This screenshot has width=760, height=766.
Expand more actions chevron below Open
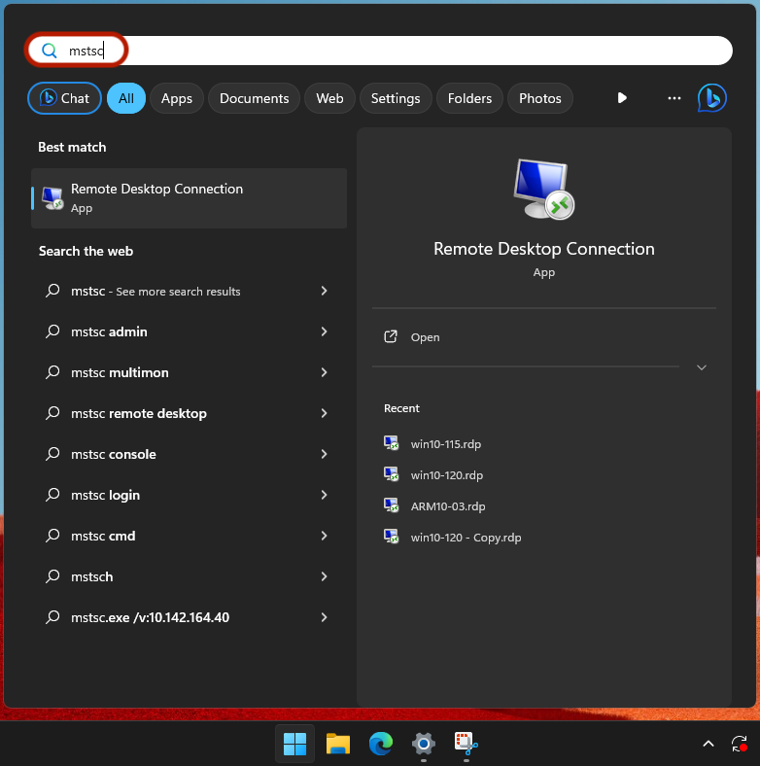(702, 367)
